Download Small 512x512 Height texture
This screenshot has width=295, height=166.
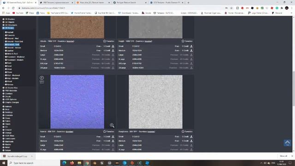(191, 46)
